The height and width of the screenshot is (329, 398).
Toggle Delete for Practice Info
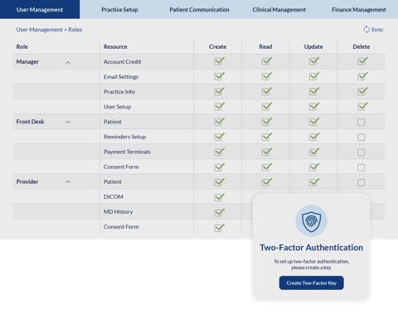(362, 91)
